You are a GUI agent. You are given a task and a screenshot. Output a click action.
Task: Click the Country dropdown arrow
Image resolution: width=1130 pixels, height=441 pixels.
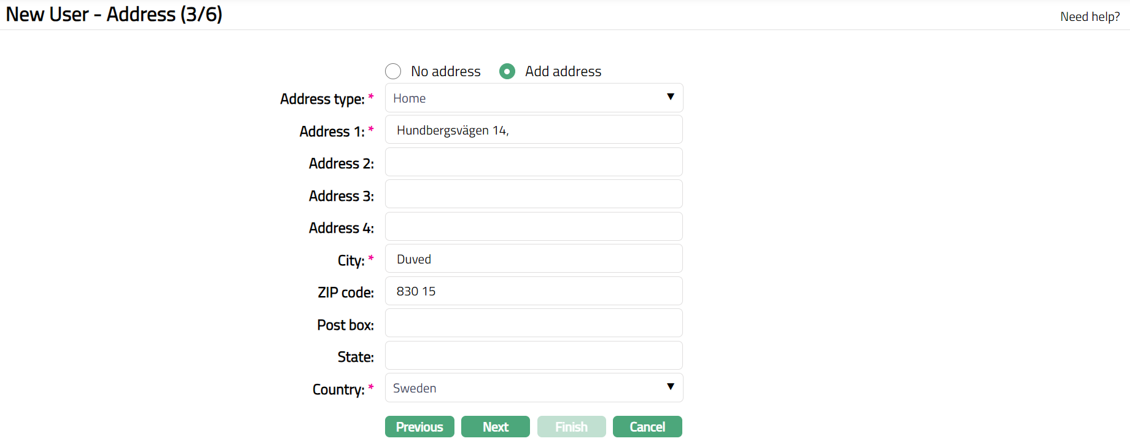(671, 387)
